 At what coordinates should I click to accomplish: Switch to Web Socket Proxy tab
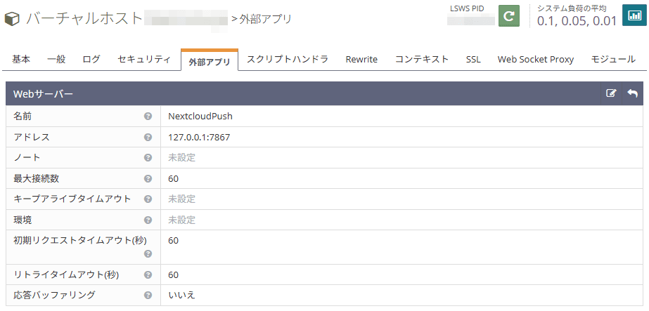(535, 60)
